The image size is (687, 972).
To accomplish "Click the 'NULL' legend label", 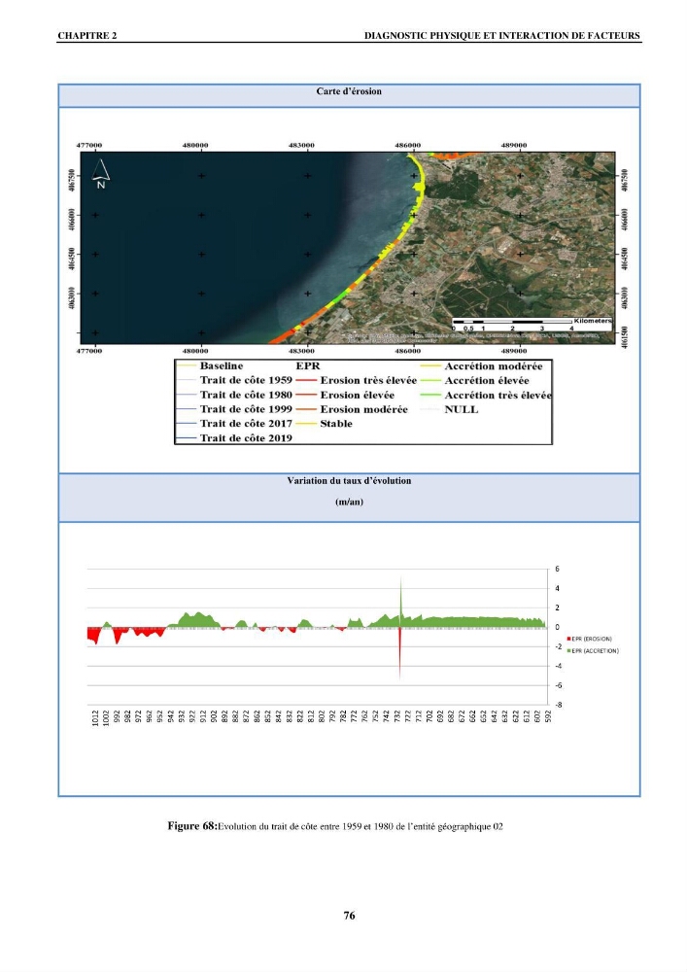I will coord(462,410).
